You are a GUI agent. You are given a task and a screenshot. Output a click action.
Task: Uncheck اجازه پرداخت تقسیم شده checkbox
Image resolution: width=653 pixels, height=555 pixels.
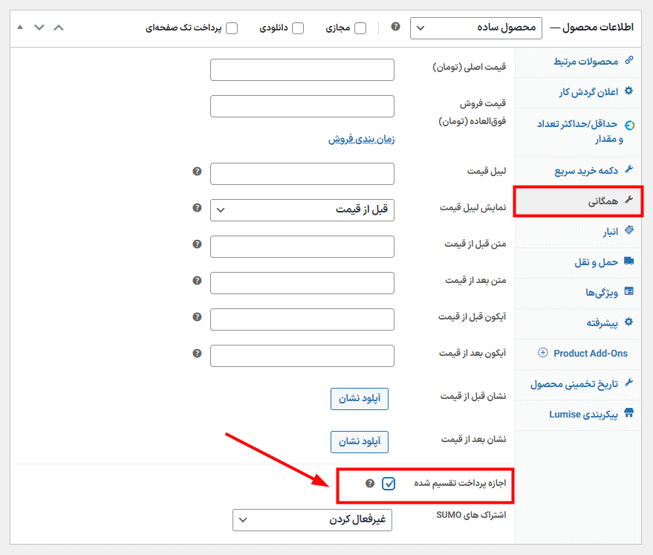(x=389, y=484)
